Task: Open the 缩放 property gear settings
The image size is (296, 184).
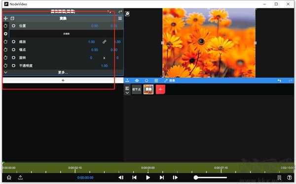Action: point(14,42)
